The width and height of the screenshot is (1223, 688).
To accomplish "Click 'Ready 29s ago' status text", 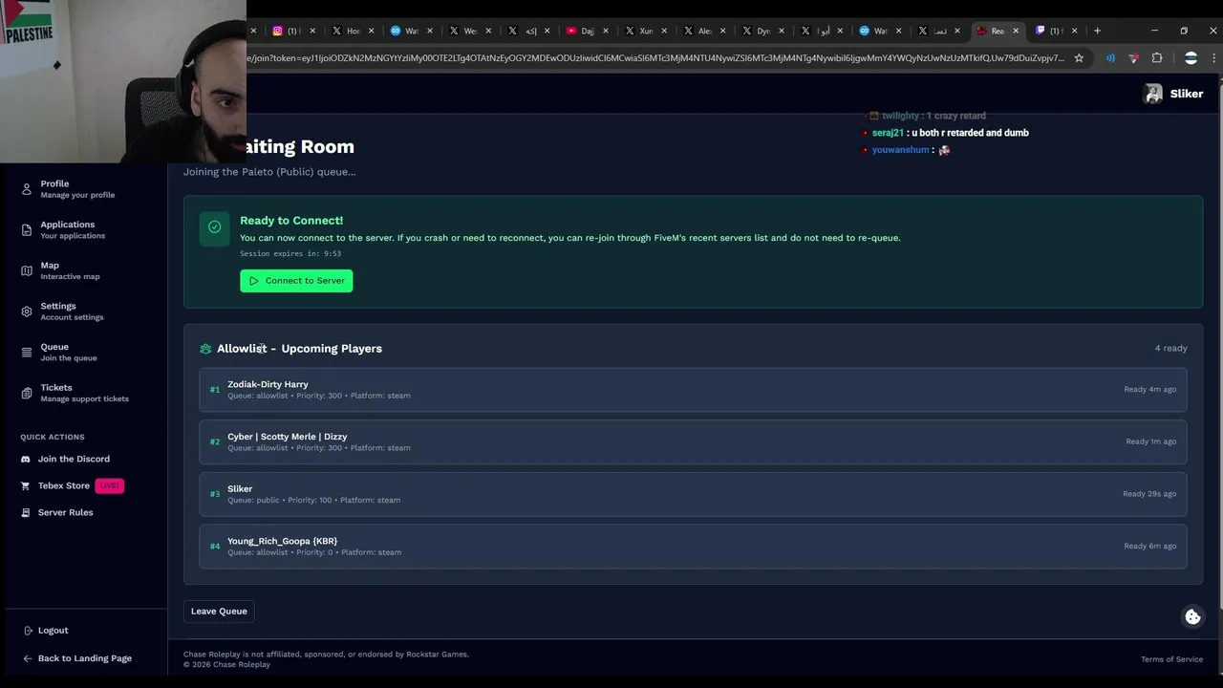I will [1149, 494].
